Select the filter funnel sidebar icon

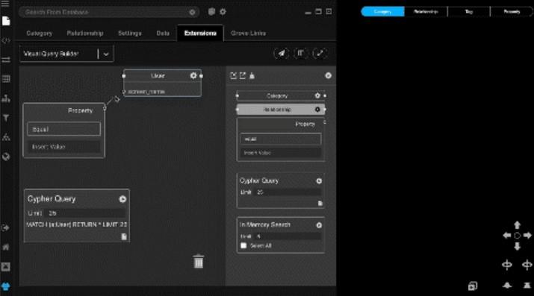6,118
